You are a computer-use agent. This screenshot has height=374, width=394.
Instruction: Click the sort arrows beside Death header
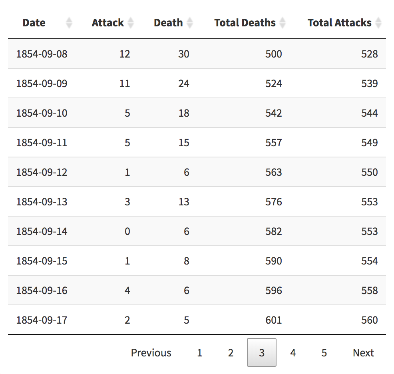(190, 23)
